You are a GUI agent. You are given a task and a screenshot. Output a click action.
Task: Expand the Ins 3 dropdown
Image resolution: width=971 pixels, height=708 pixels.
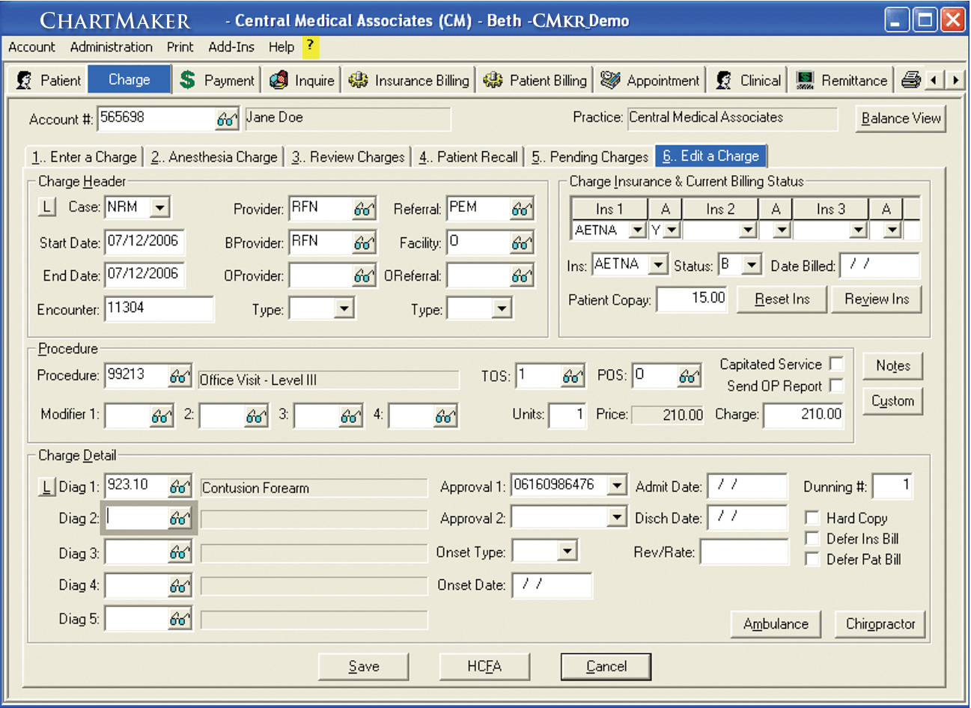[x=859, y=231]
